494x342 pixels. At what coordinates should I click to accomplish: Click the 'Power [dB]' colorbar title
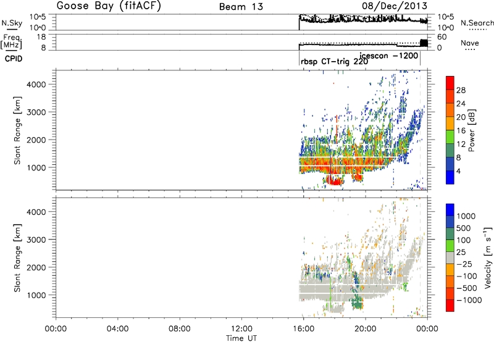[x=472, y=130]
